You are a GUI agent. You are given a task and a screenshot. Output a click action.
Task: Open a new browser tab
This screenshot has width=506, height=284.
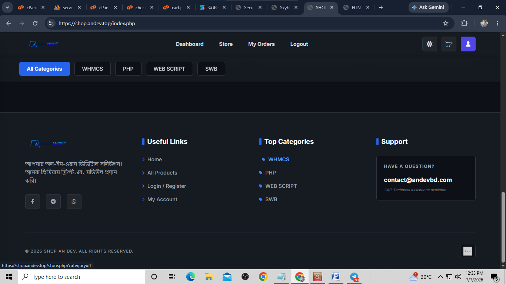[381, 7]
